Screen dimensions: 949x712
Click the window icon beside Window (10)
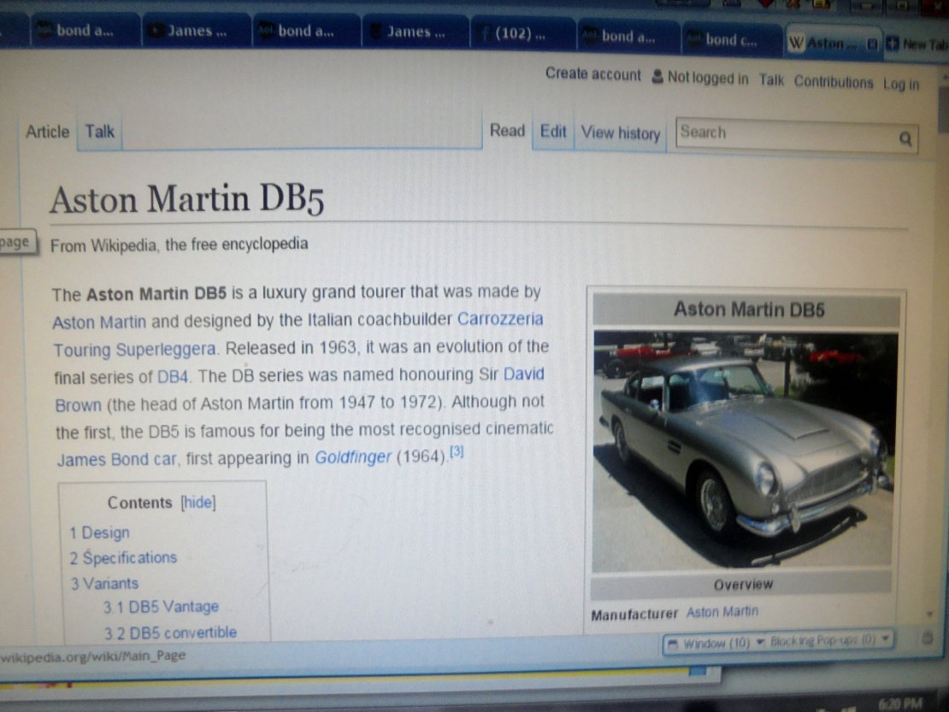point(672,644)
